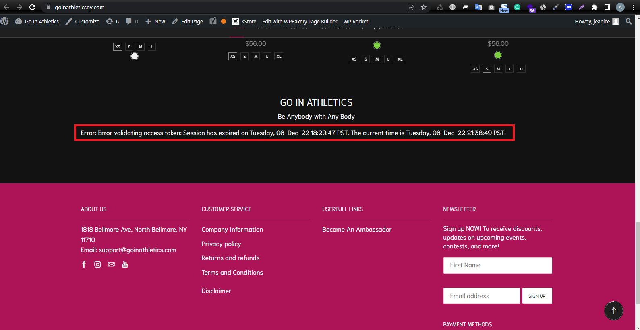This screenshot has width=640, height=330.
Task: Open the Chrome profile avatar A
Action: tap(620, 7)
